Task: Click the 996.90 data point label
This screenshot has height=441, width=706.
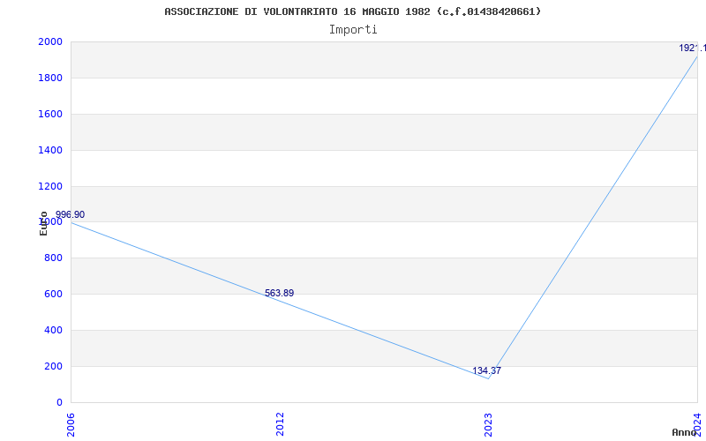Action: pos(71,214)
